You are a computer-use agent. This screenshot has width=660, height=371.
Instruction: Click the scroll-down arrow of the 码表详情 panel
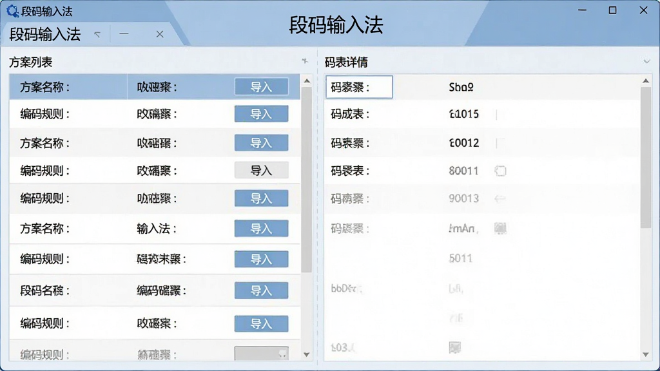coord(646,355)
